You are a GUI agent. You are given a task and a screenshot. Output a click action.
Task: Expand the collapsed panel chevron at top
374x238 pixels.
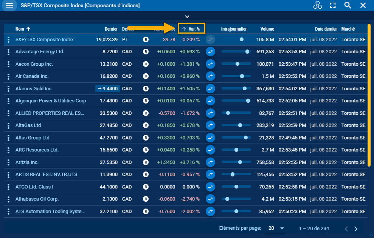[x=187, y=17]
